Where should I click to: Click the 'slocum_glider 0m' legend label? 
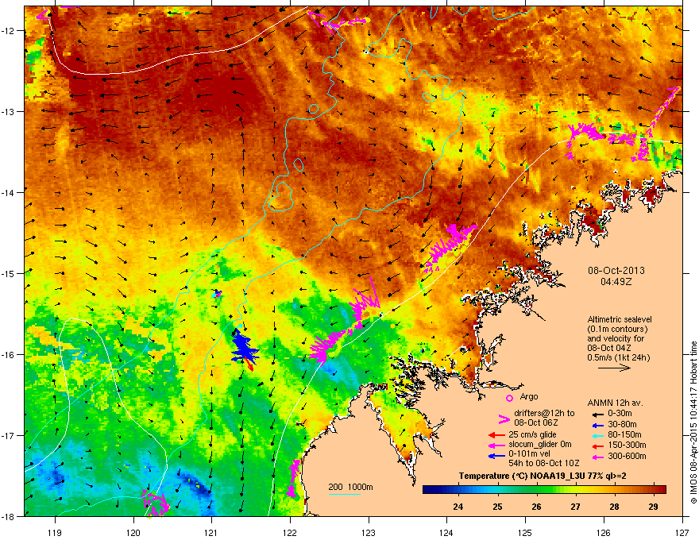point(540,444)
